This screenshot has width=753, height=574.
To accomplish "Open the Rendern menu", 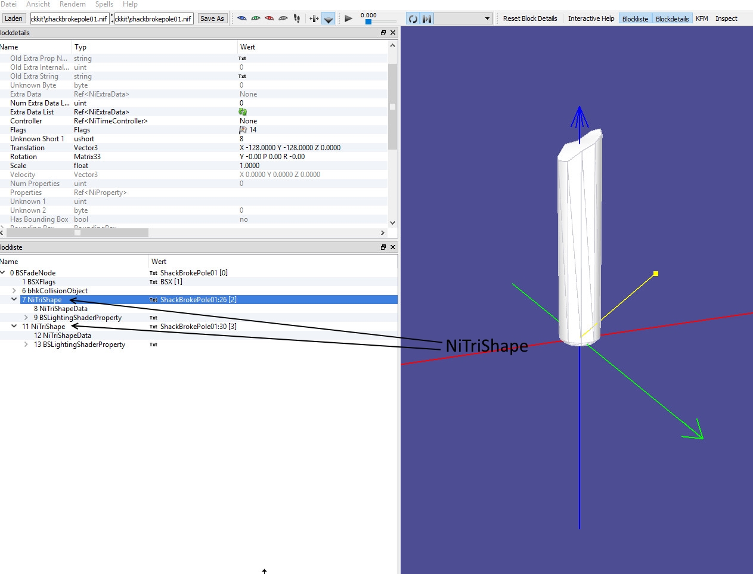I will point(73,4).
